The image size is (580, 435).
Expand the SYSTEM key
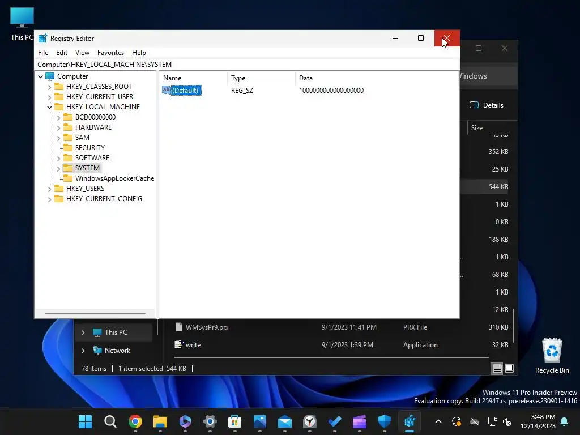[x=58, y=168]
